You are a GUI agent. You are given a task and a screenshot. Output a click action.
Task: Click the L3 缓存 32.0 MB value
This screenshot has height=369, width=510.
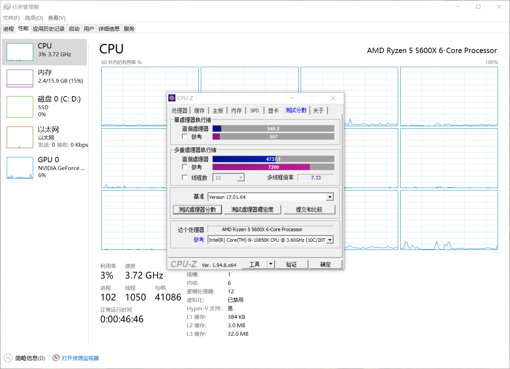pos(238,334)
